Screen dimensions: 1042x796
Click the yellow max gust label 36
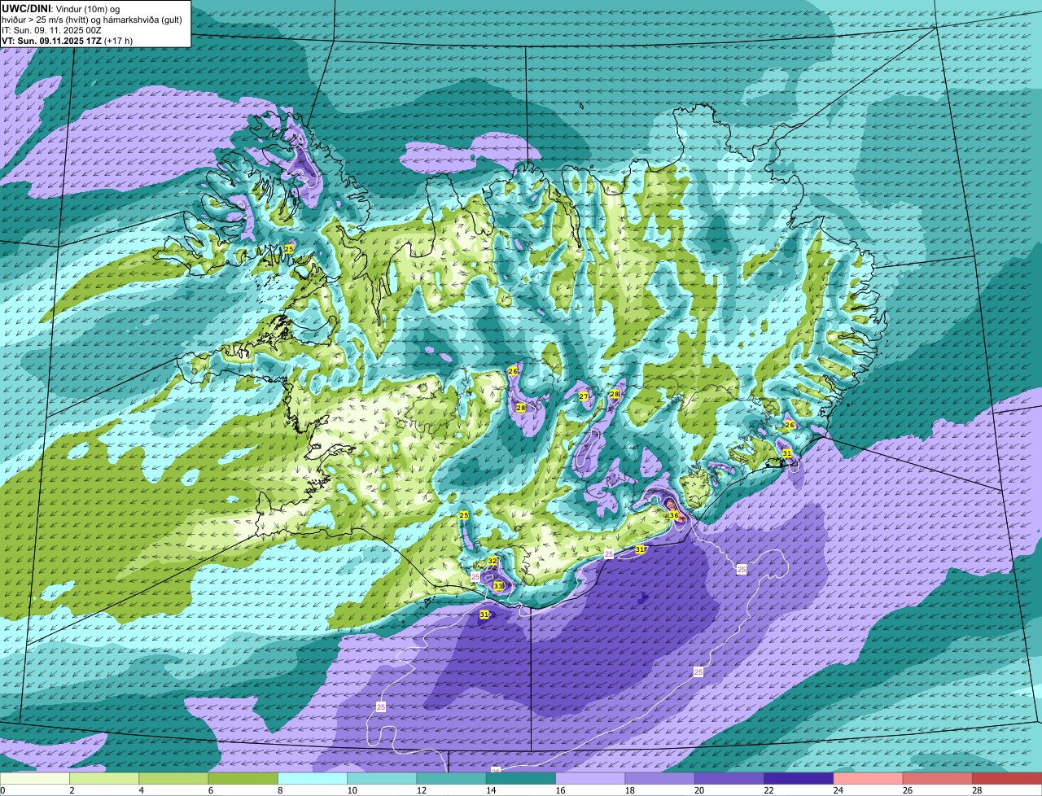674,515
